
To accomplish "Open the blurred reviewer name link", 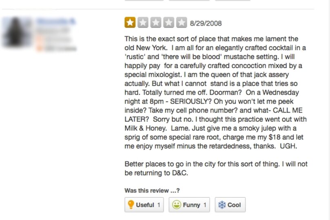I will [x=55, y=22].
